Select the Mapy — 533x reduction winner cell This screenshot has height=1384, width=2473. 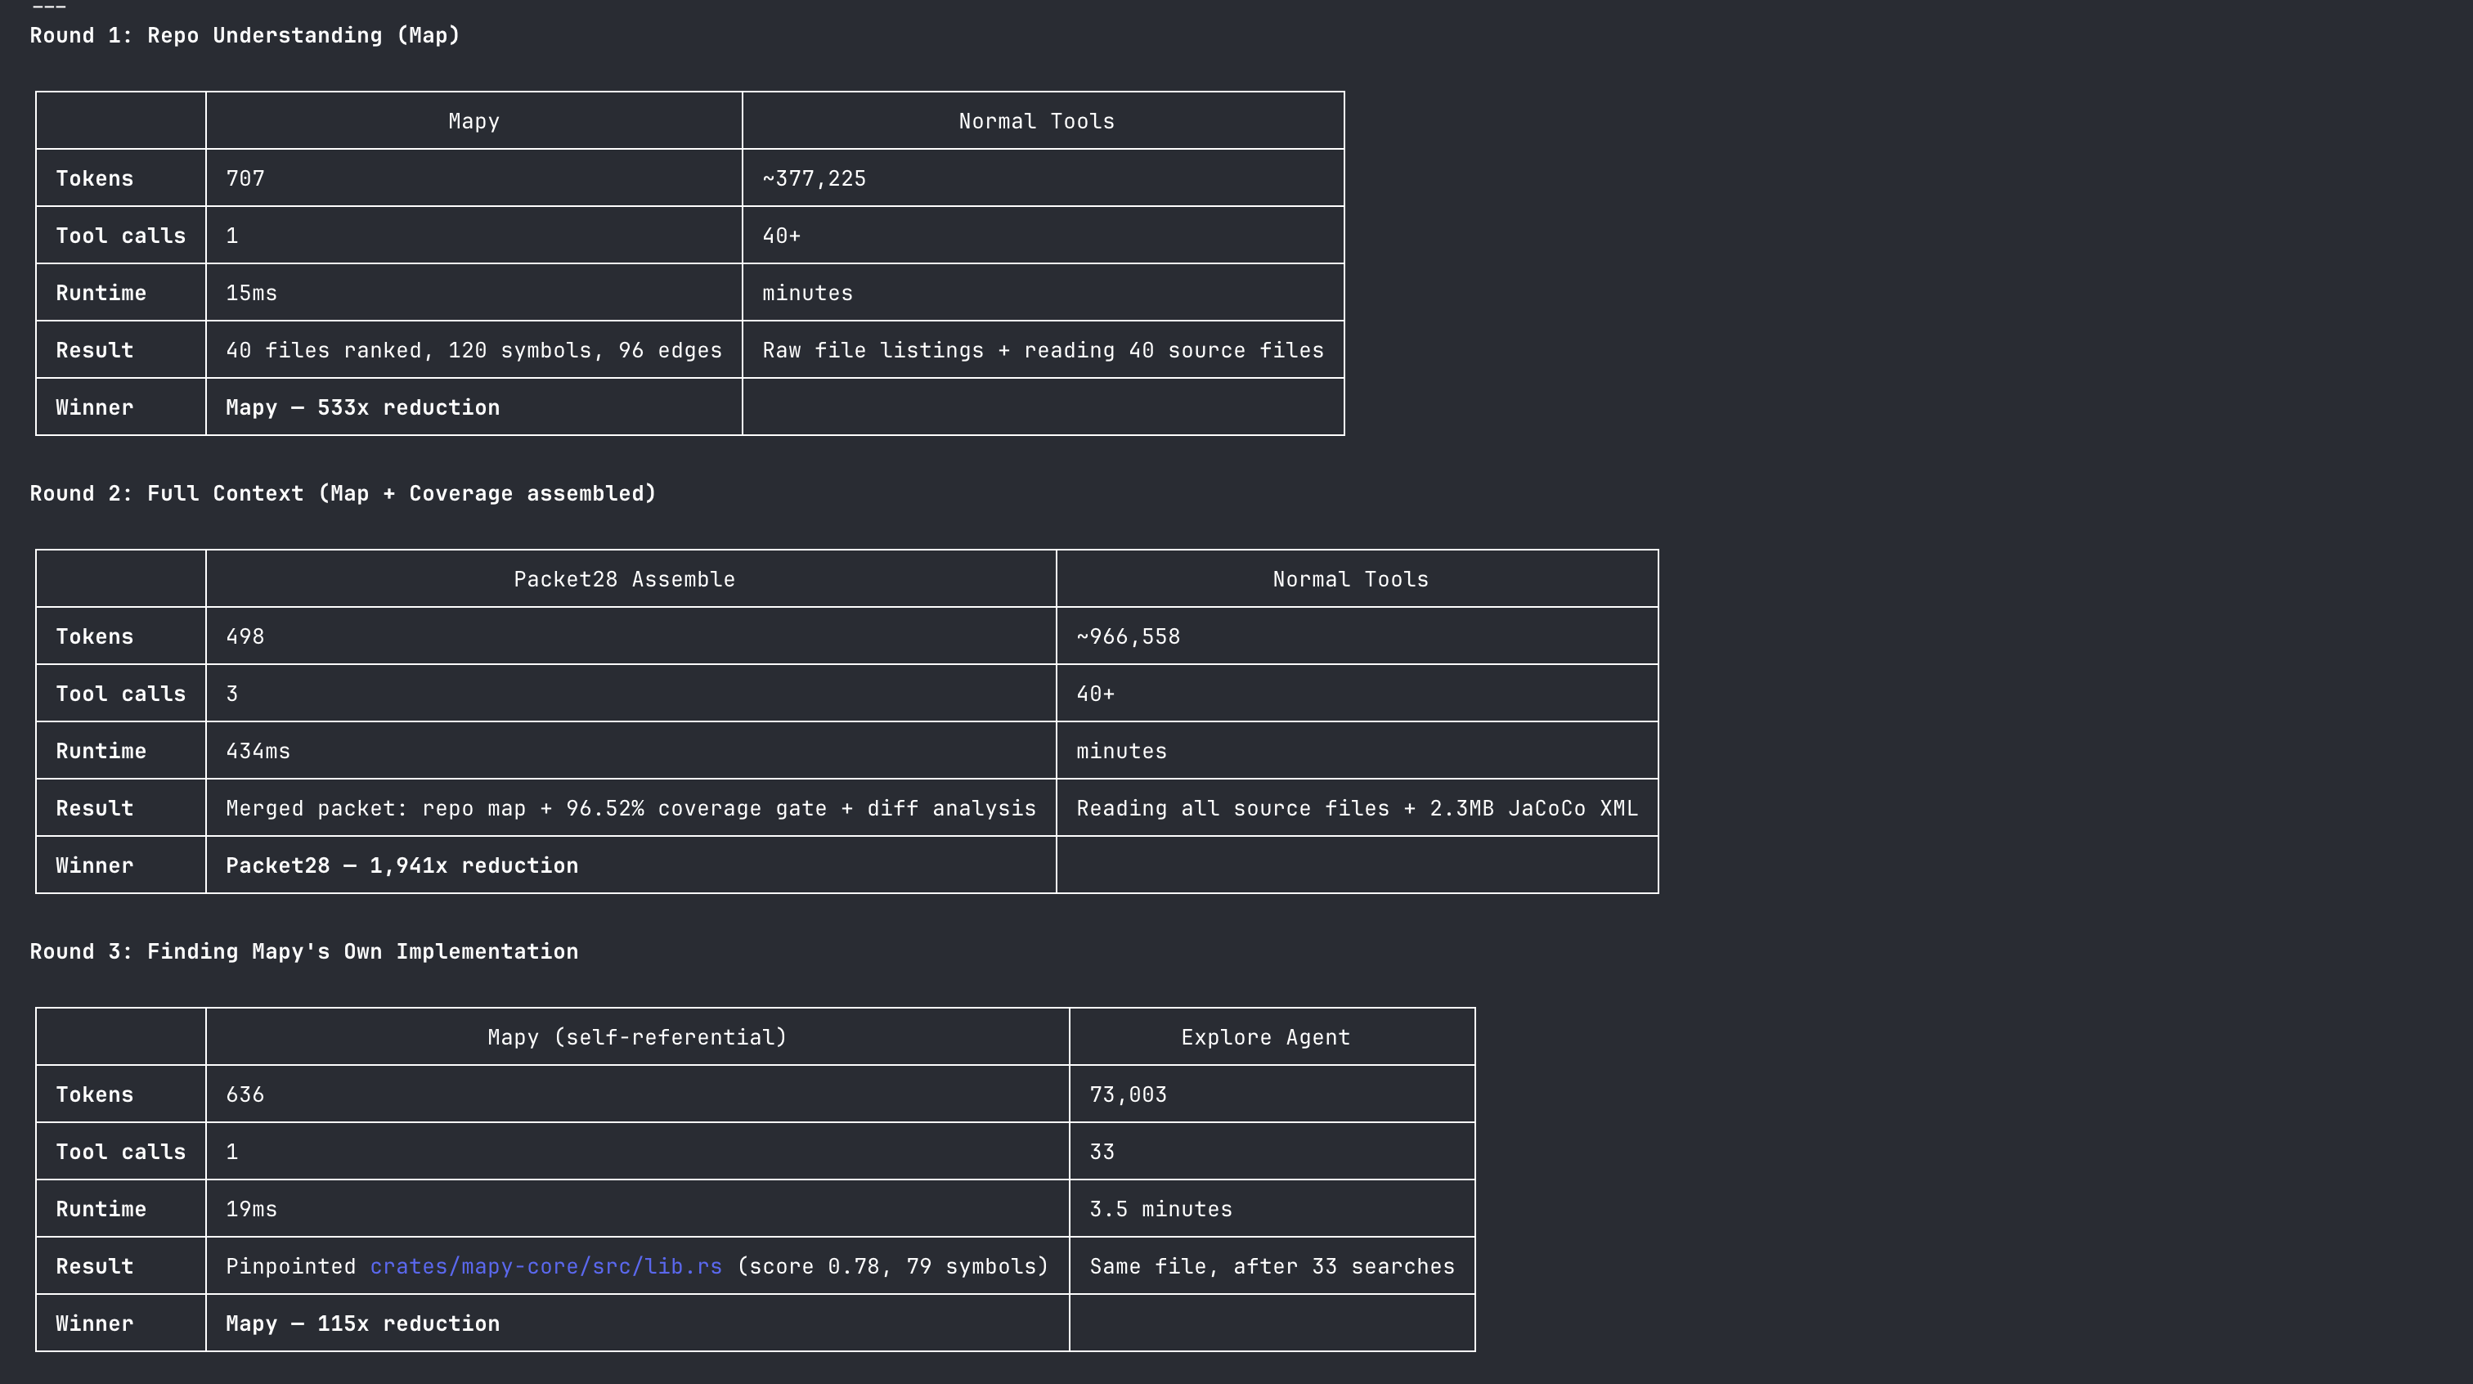pyautogui.click(x=362, y=407)
